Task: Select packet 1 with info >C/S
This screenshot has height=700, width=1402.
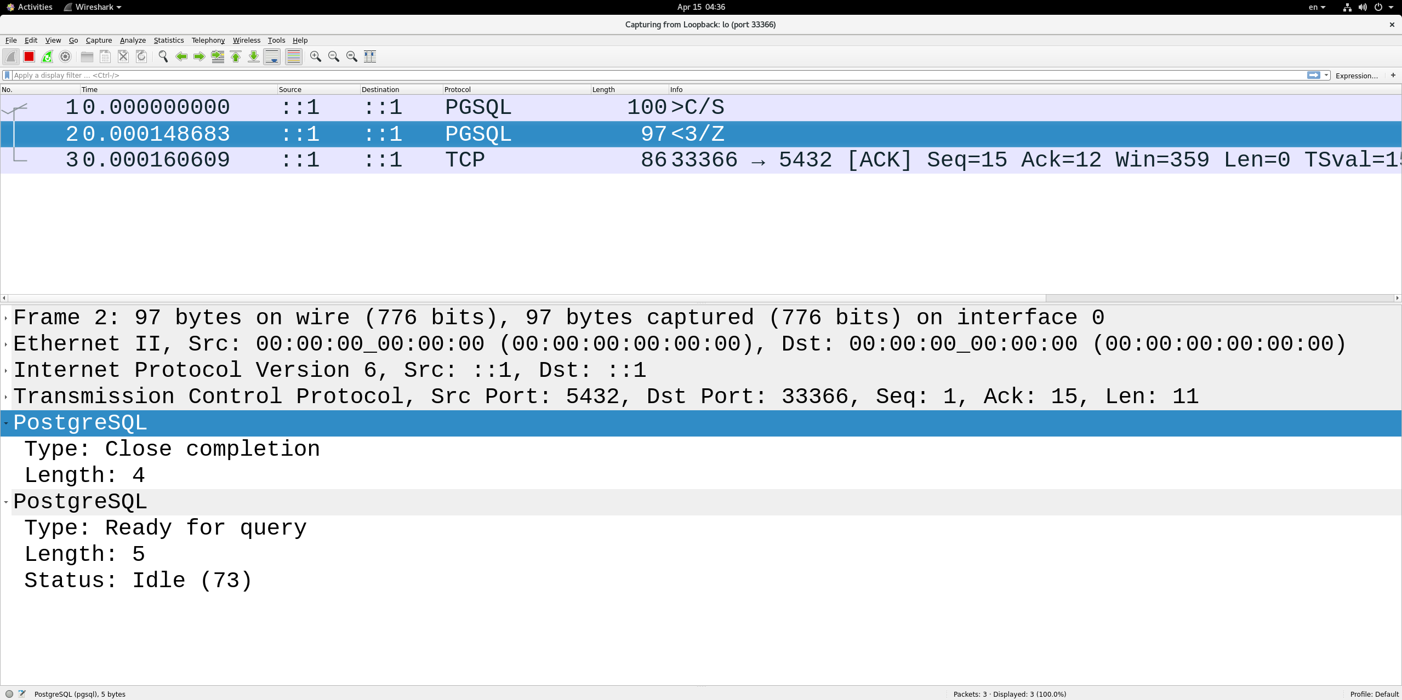Action: 701,107
